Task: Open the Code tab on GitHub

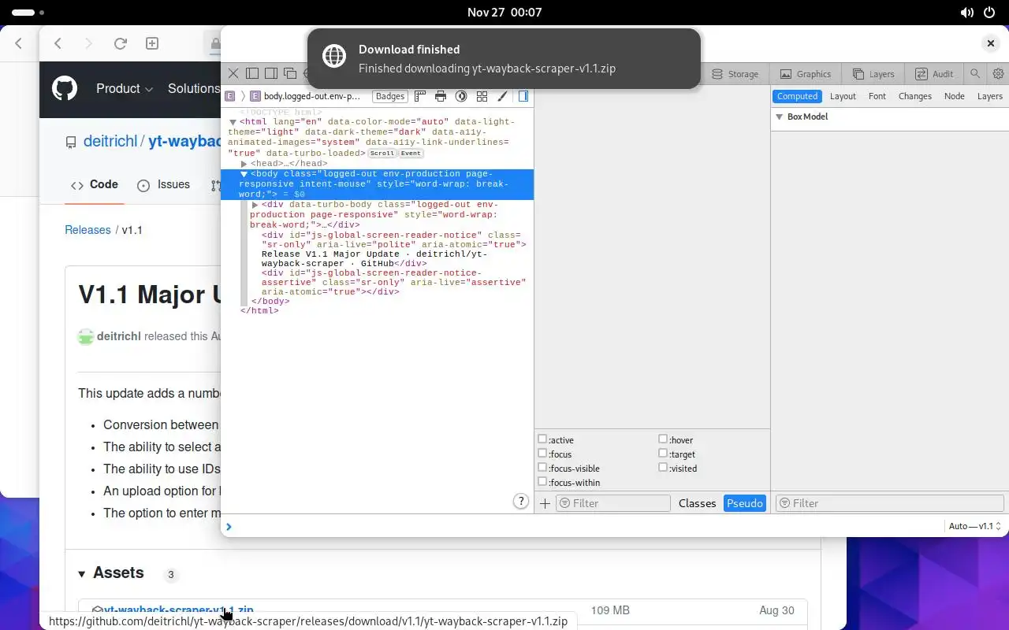Action: pos(95,185)
